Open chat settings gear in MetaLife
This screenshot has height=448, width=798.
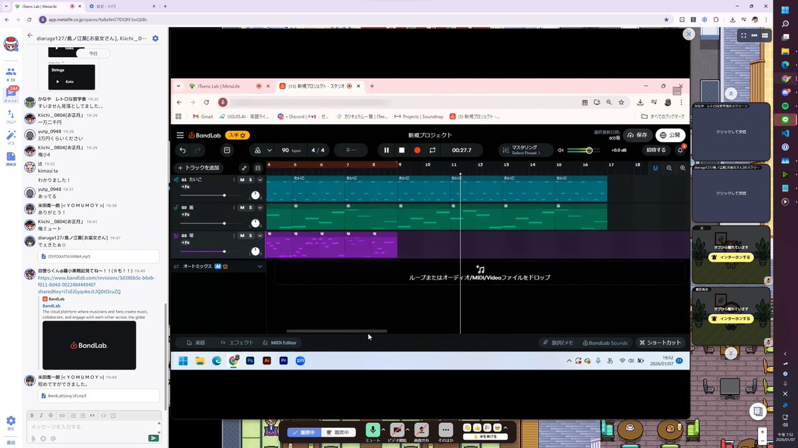[155, 38]
